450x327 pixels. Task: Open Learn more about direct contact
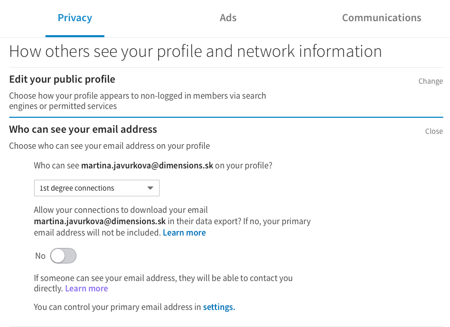(x=86, y=288)
